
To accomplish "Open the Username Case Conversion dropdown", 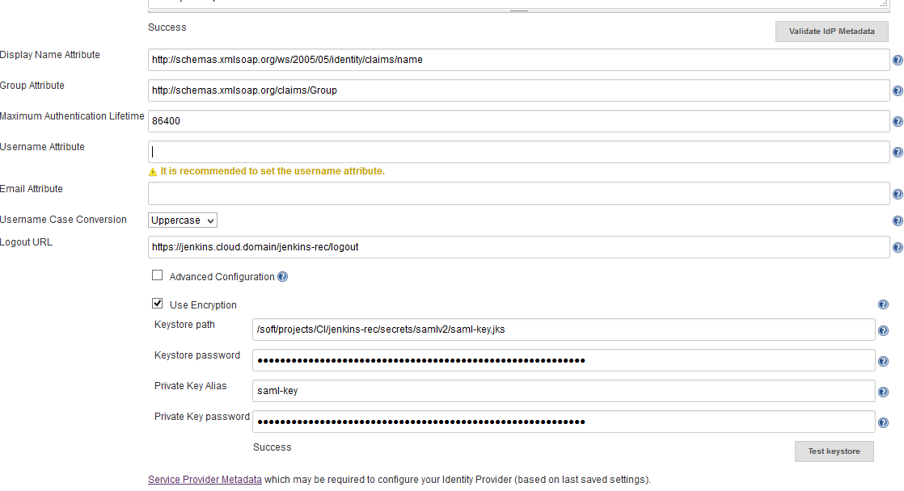I will 183,220.
